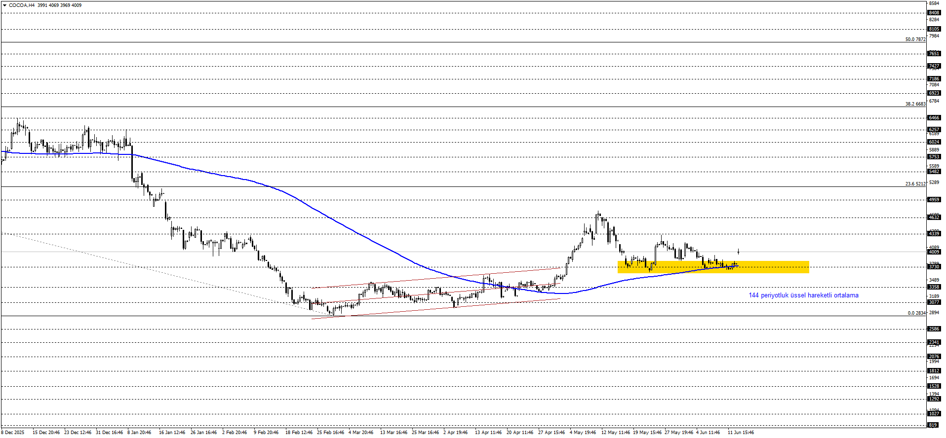Click the current price 4009 axis label

point(934,252)
